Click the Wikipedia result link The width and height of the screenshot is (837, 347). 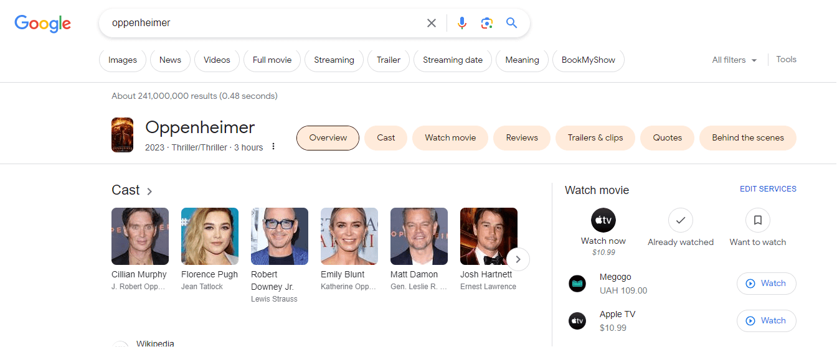tap(155, 343)
